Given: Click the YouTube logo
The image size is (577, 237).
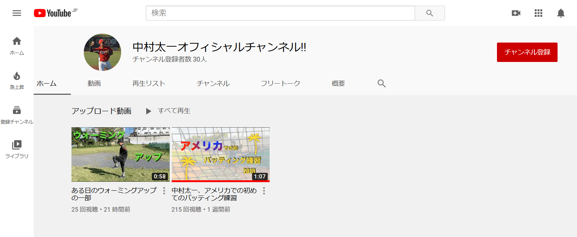Looking at the screenshot, I should pyautogui.click(x=53, y=13).
